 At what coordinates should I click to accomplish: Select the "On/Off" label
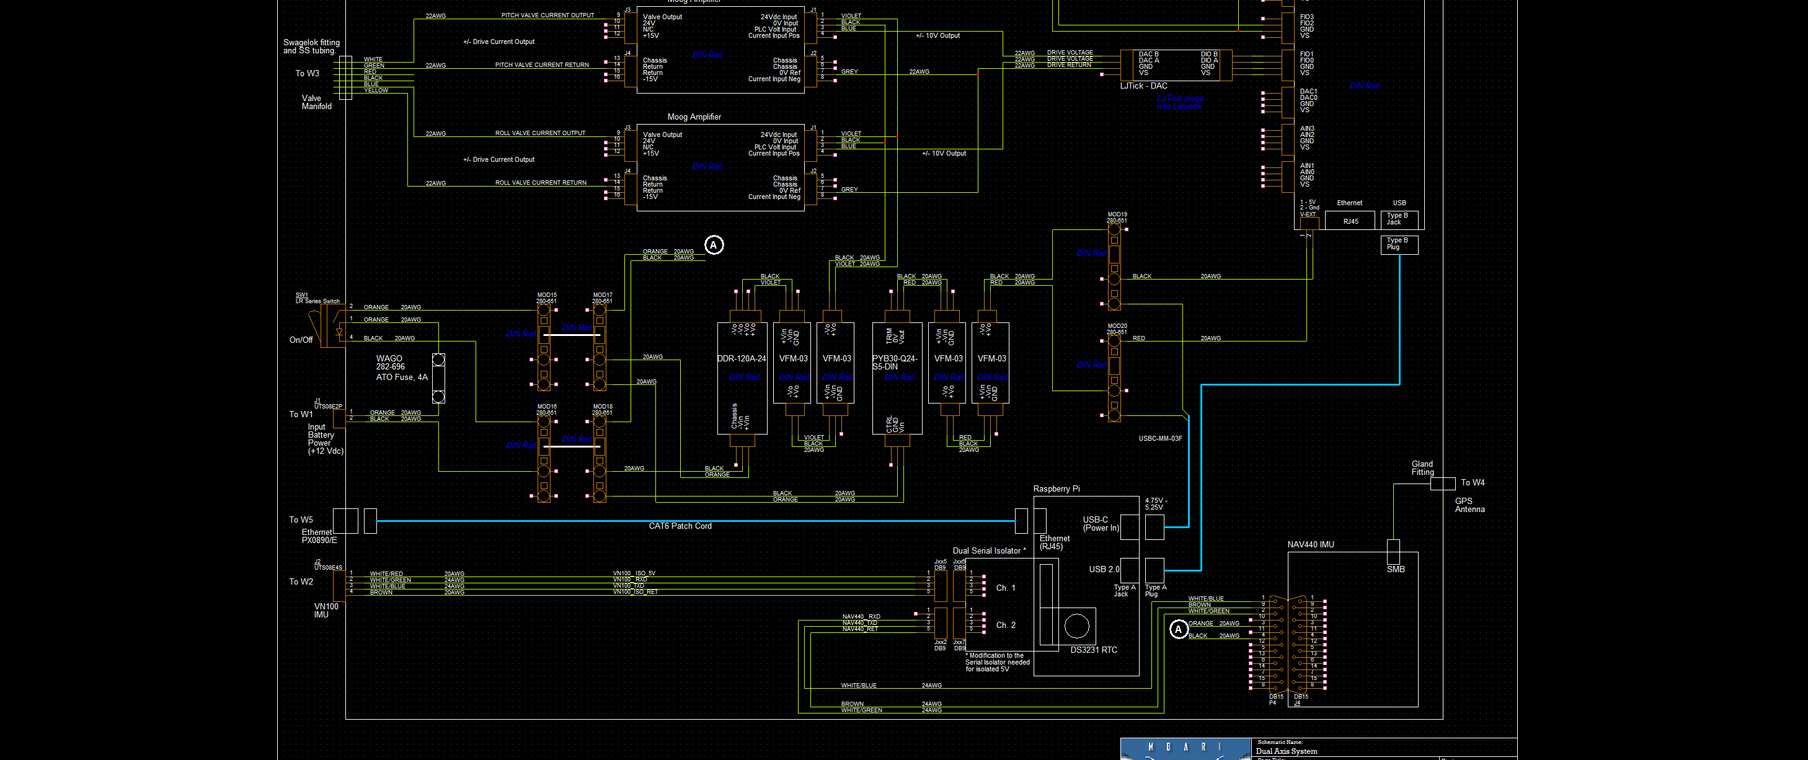click(301, 340)
